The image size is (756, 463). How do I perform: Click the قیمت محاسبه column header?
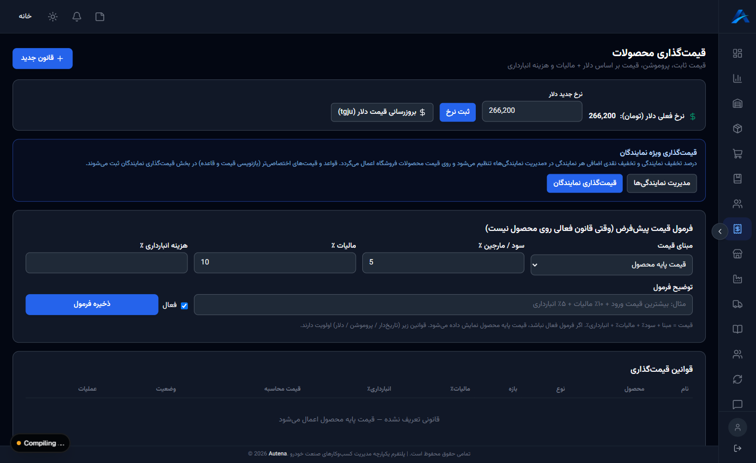(282, 389)
